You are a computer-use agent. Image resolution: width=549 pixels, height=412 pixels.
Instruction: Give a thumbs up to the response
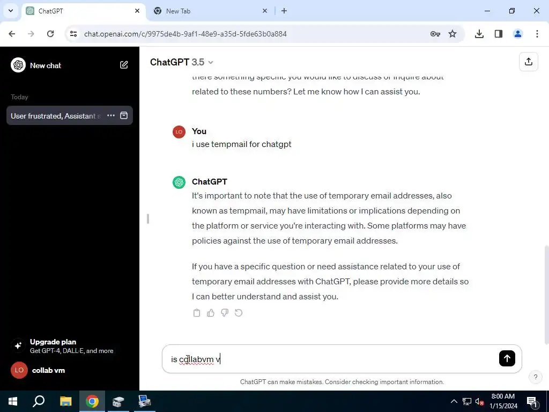[211, 313]
